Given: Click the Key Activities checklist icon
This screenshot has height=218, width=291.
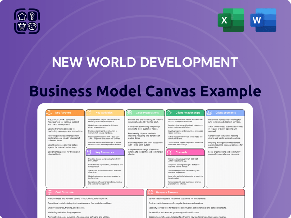Looking at the screenshot, I should 89,112.
